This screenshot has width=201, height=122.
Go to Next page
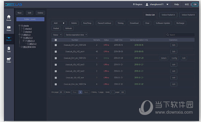(x=86, y=92)
